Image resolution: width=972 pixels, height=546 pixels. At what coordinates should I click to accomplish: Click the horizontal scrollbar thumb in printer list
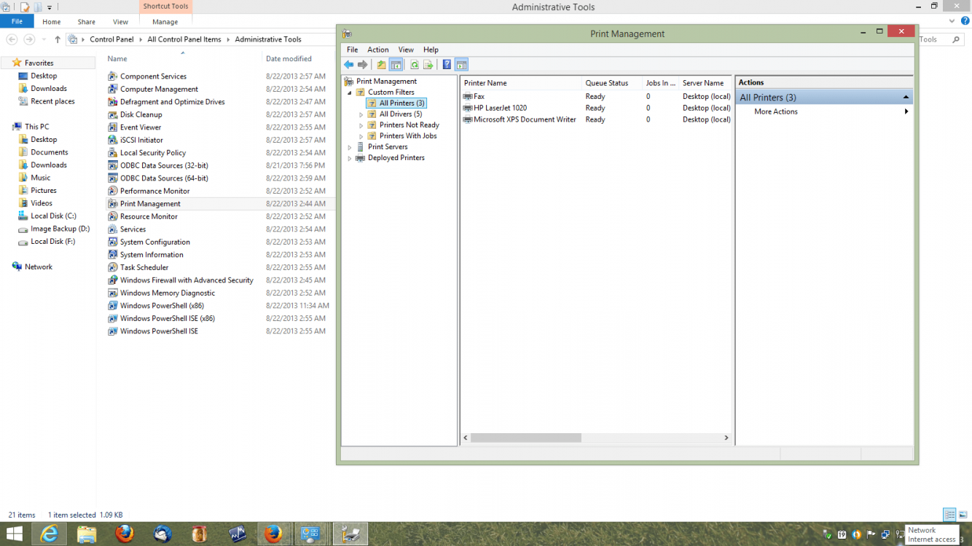[x=526, y=438]
